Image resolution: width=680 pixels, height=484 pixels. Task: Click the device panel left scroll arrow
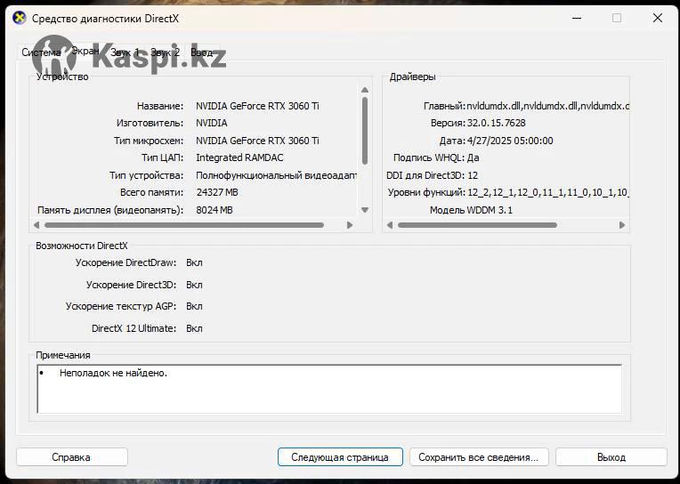click(36, 225)
